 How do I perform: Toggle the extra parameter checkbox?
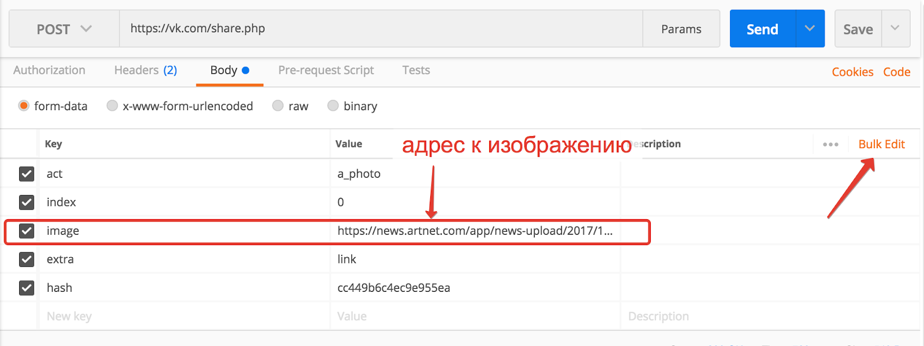pyautogui.click(x=27, y=259)
